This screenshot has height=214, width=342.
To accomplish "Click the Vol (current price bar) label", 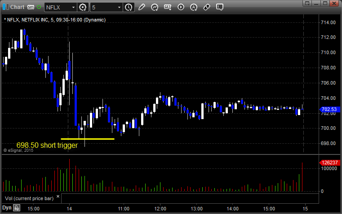I will (x=29, y=198).
